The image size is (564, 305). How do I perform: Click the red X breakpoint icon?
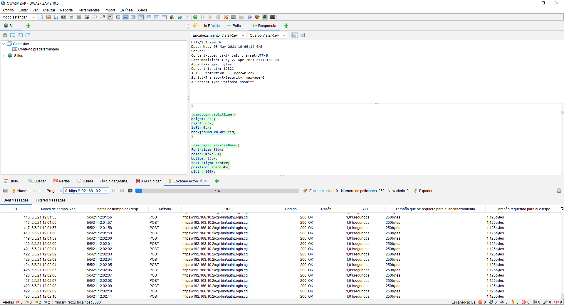(x=226, y=17)
